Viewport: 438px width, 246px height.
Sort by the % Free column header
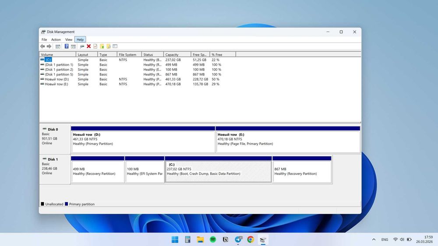(223, 54)
